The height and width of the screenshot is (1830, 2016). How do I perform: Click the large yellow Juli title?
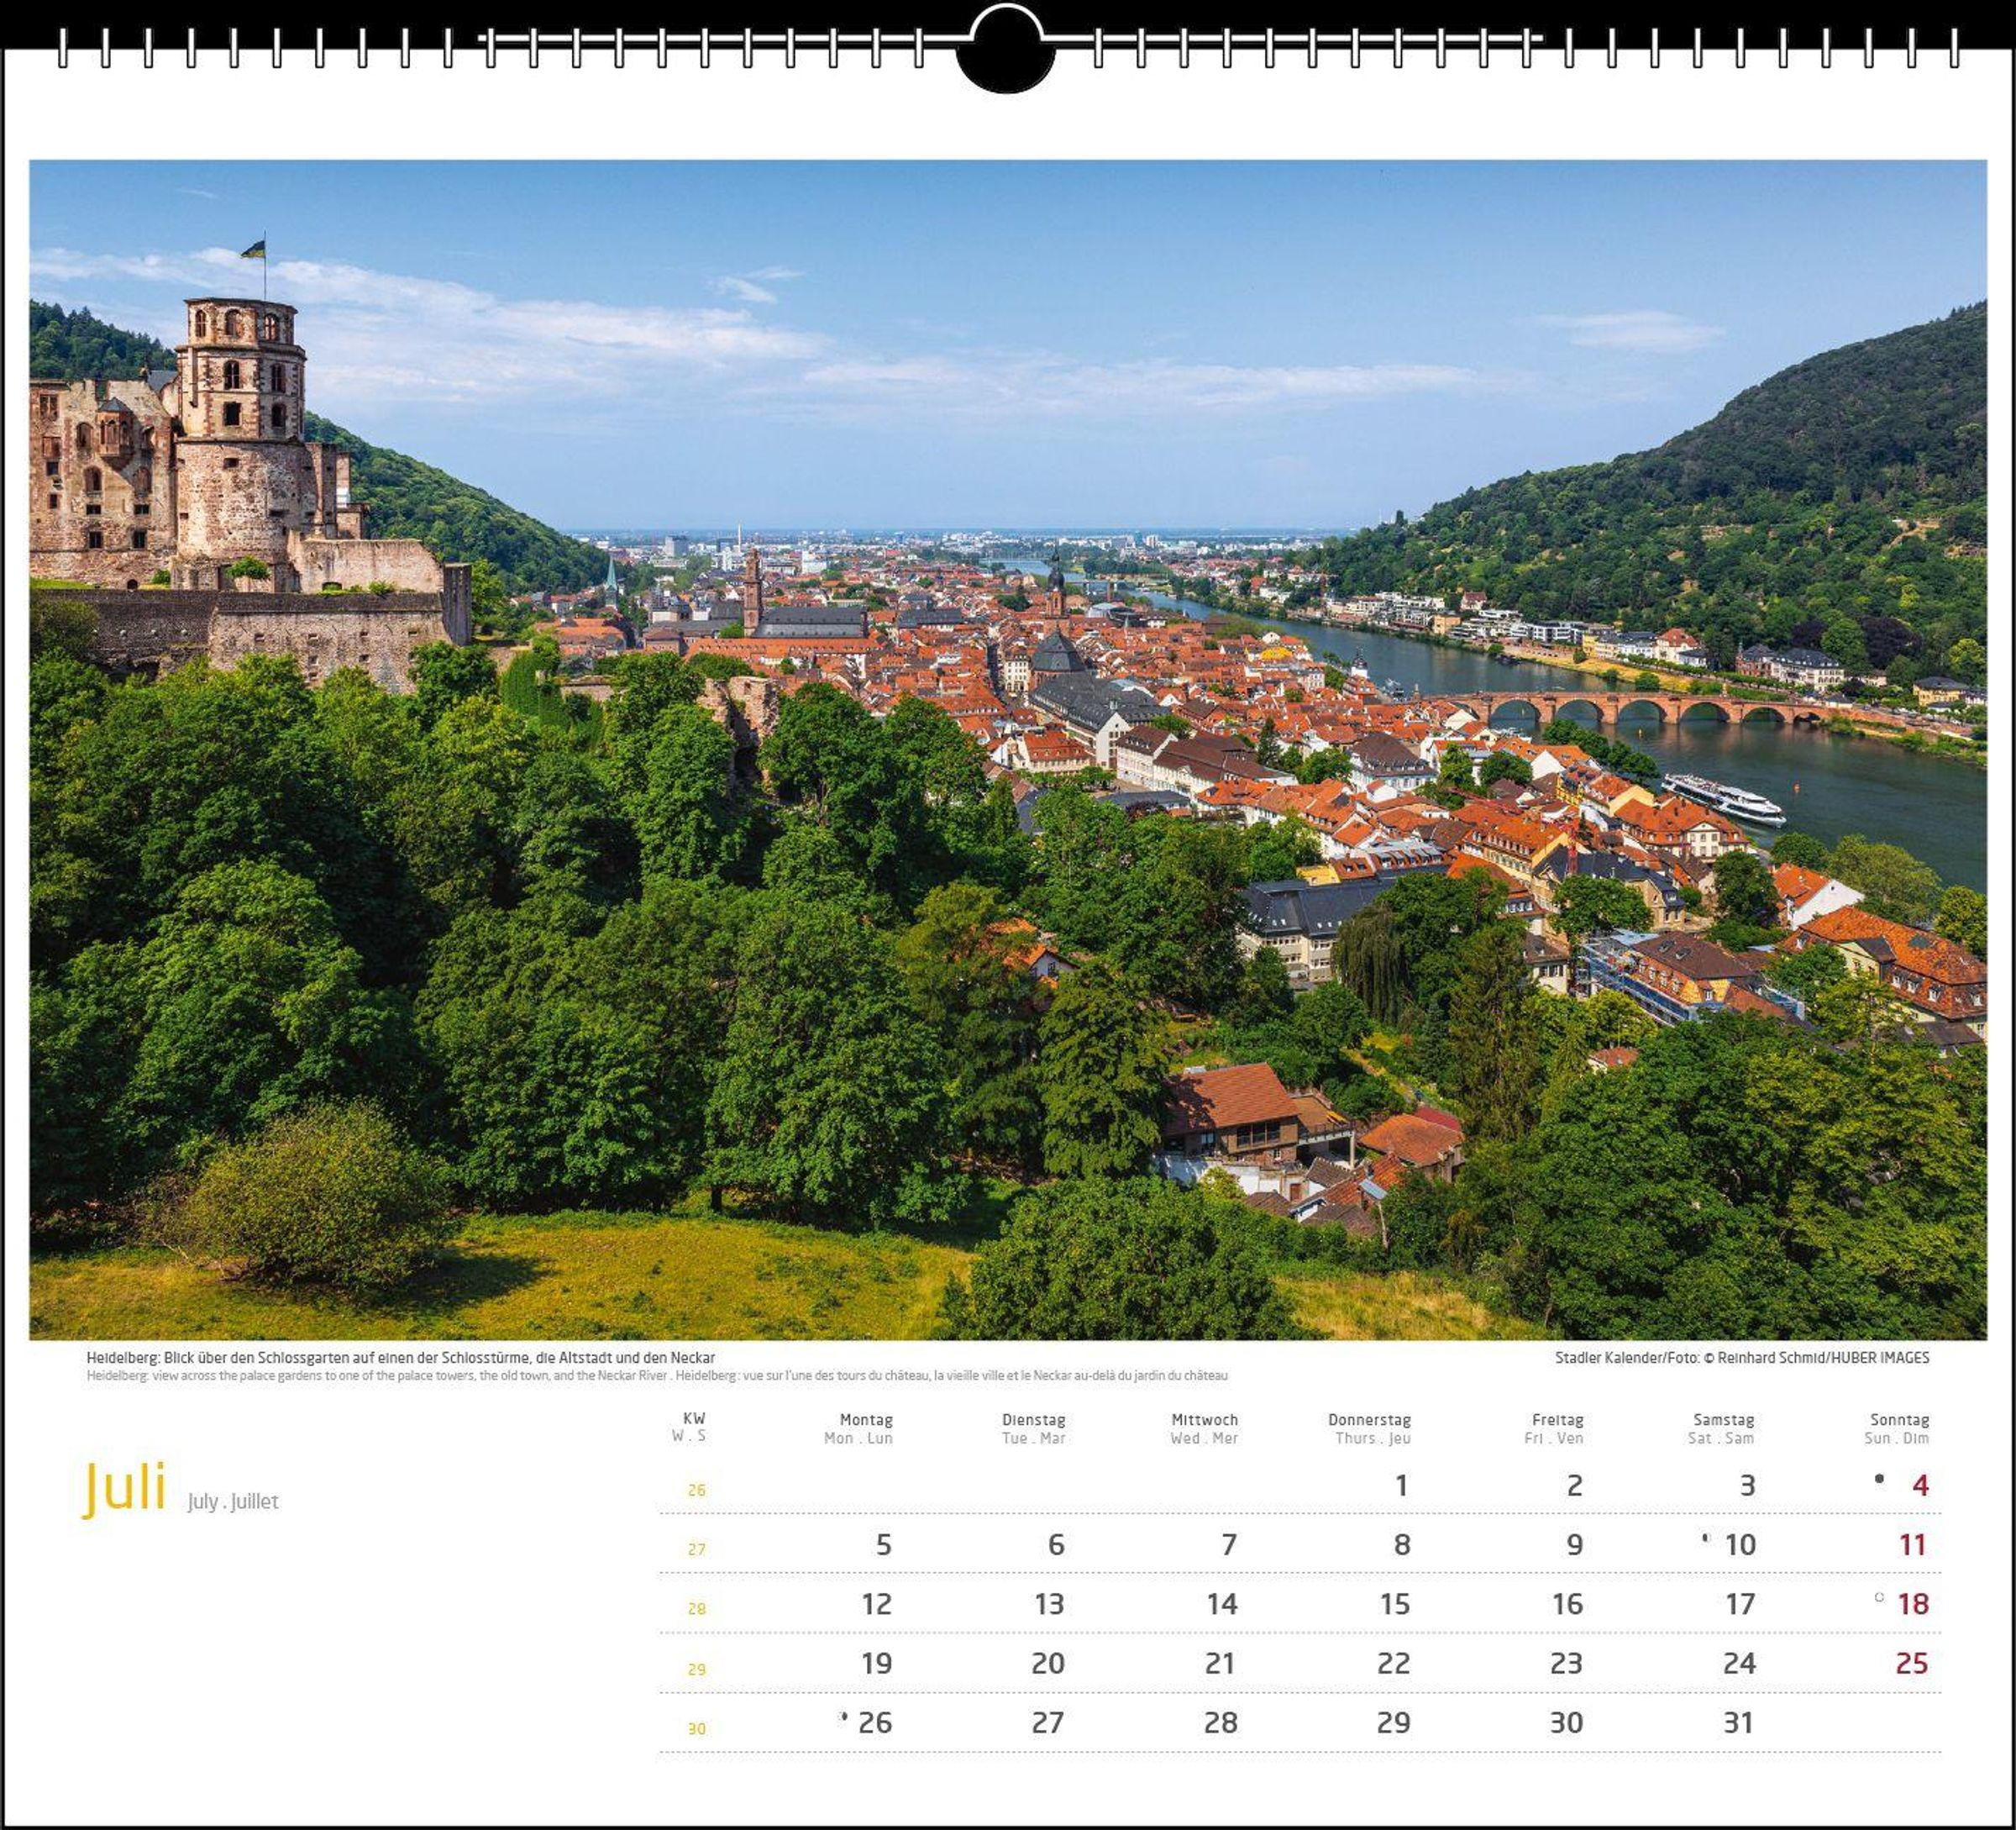124,1488
